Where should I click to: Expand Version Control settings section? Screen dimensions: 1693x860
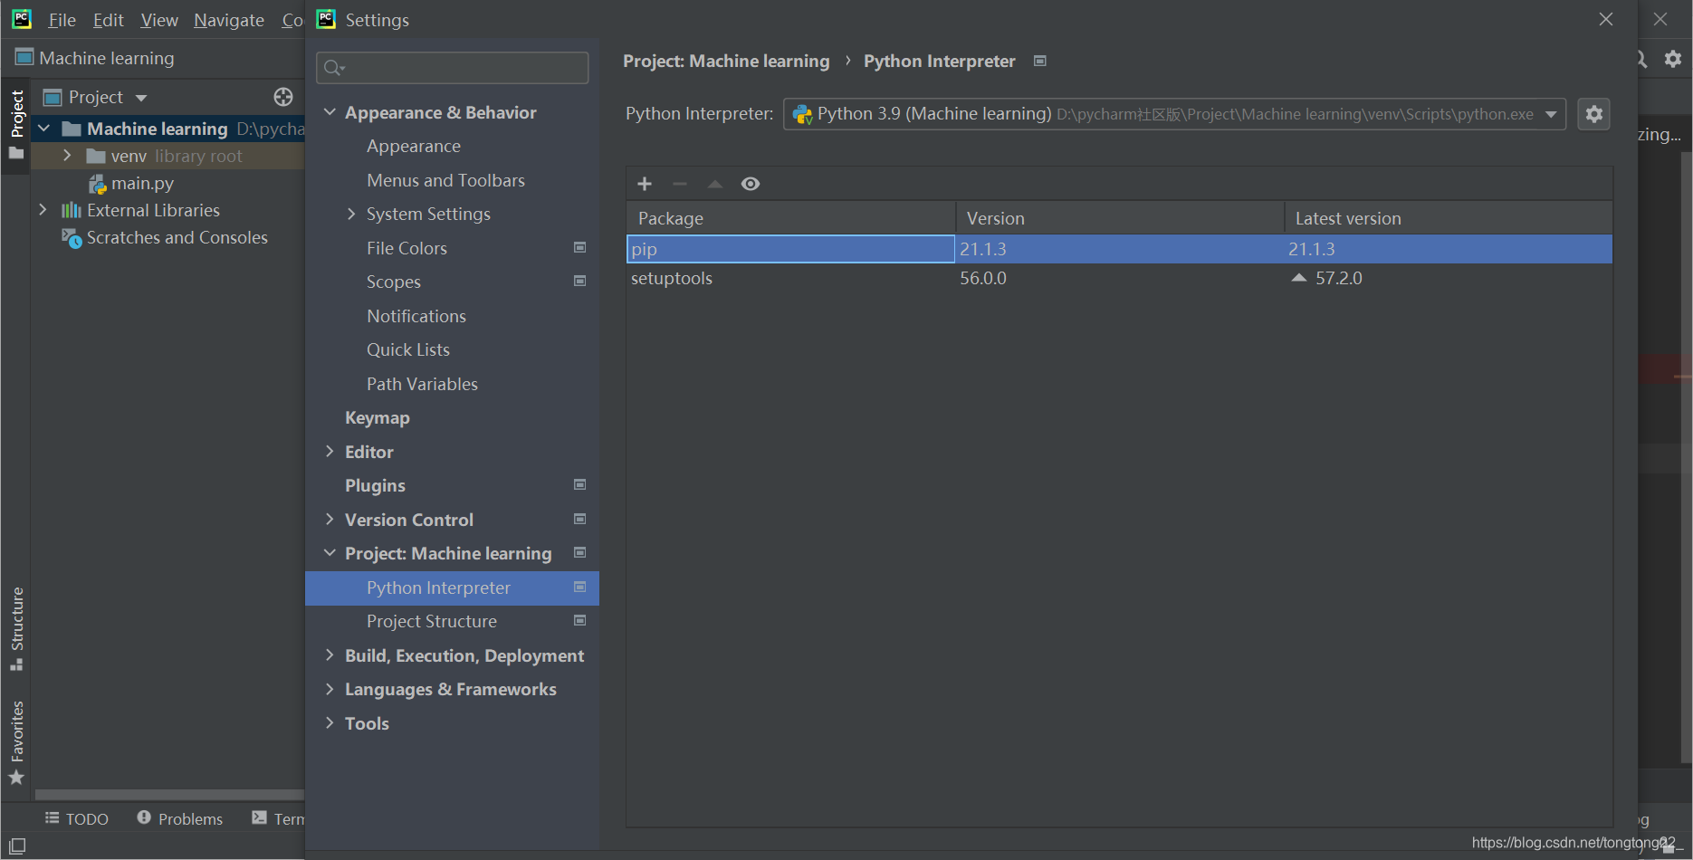tap(330, 520)
